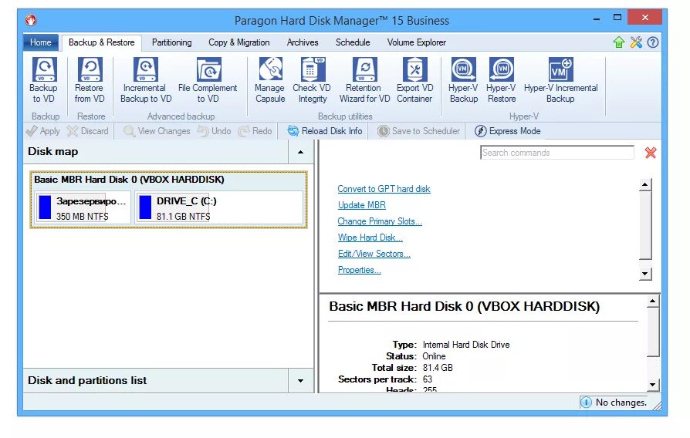
Task: Switch to Partitioning tab
Action: pos(171,42)
